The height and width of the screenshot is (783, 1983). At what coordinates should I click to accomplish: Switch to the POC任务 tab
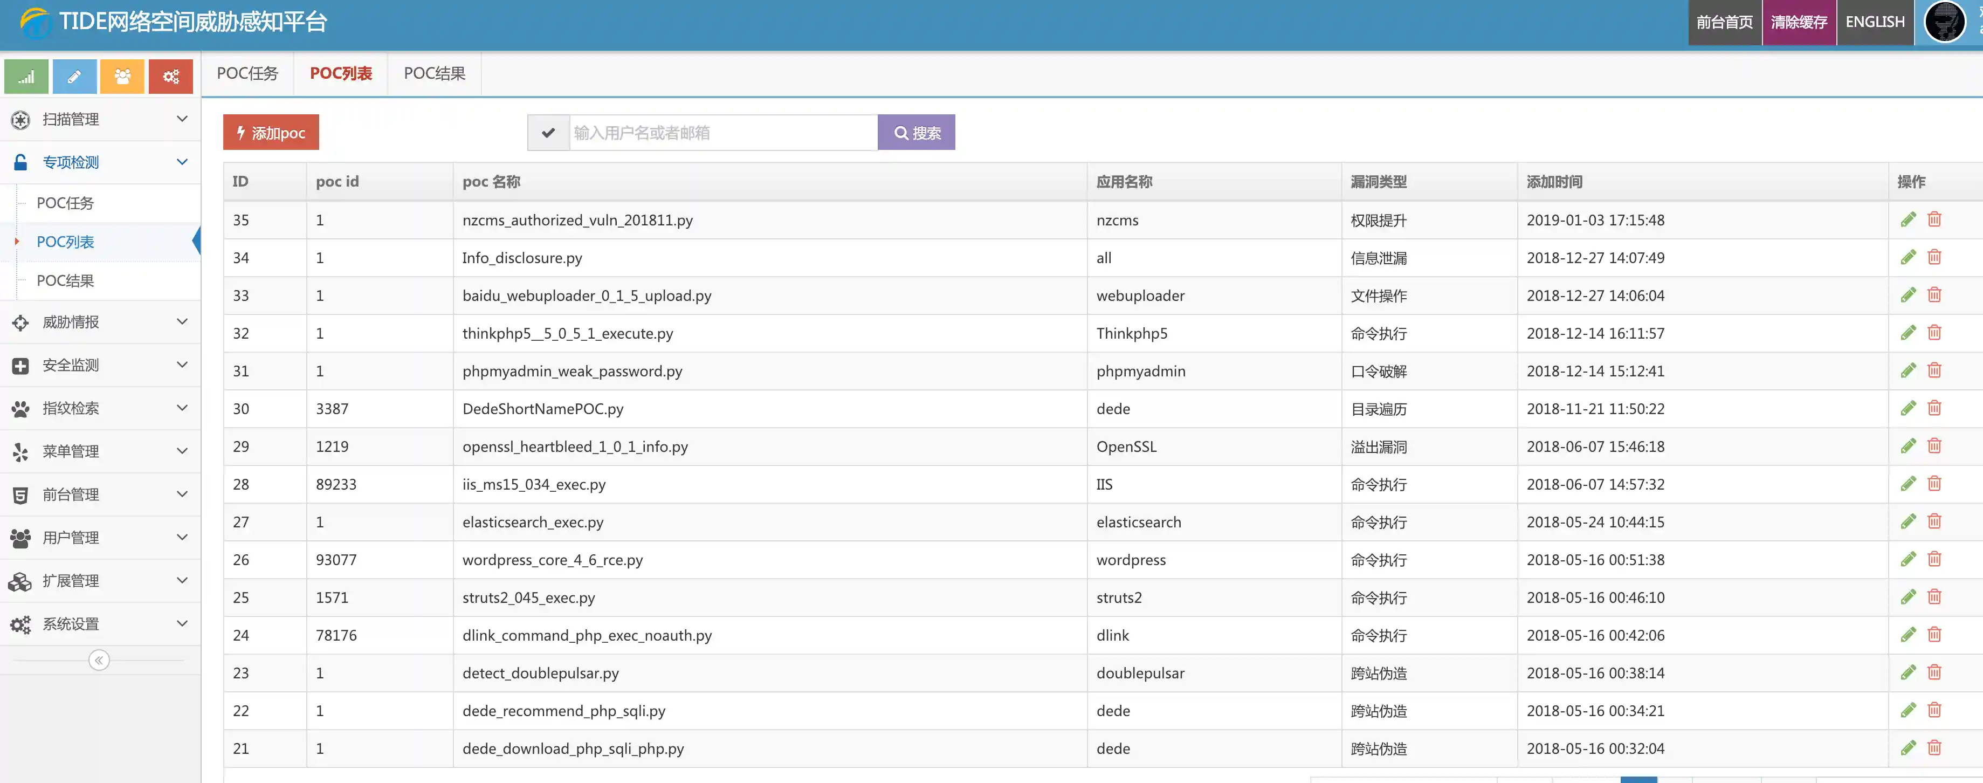pyautogui.click(x=247, y=73)
